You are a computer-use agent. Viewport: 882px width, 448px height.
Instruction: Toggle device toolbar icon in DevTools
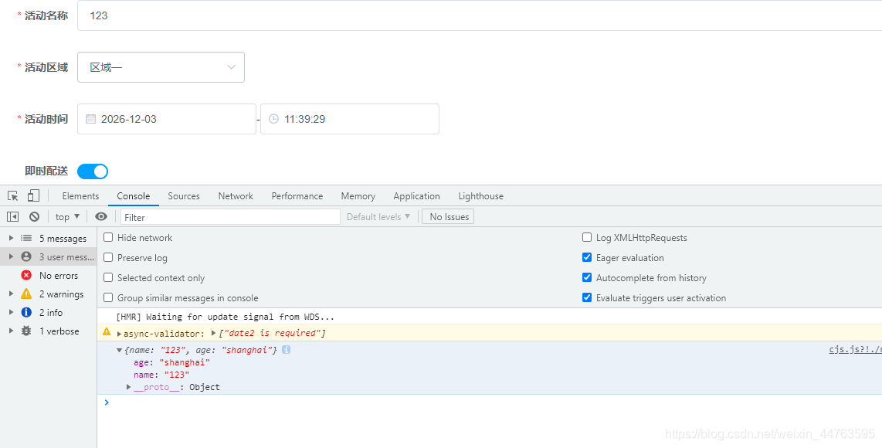tap(33, 196)
